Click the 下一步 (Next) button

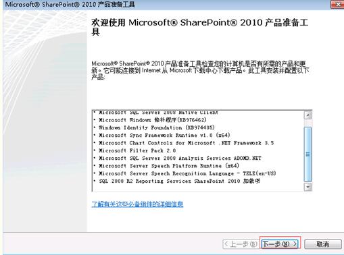tap(280, 244)
